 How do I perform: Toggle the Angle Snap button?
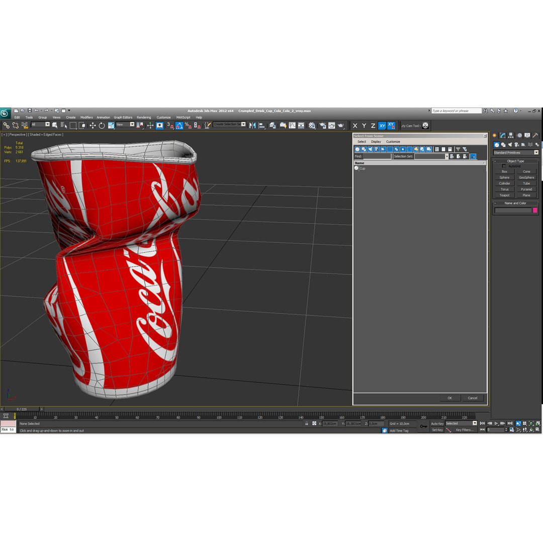click(179, 125)
